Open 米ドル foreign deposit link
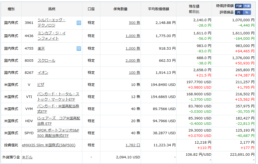Screen dimensions: 258x164 point(27,157)
